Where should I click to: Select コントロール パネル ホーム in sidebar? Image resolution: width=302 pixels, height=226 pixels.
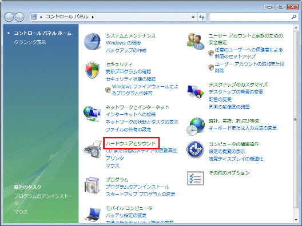pos(43,33)
